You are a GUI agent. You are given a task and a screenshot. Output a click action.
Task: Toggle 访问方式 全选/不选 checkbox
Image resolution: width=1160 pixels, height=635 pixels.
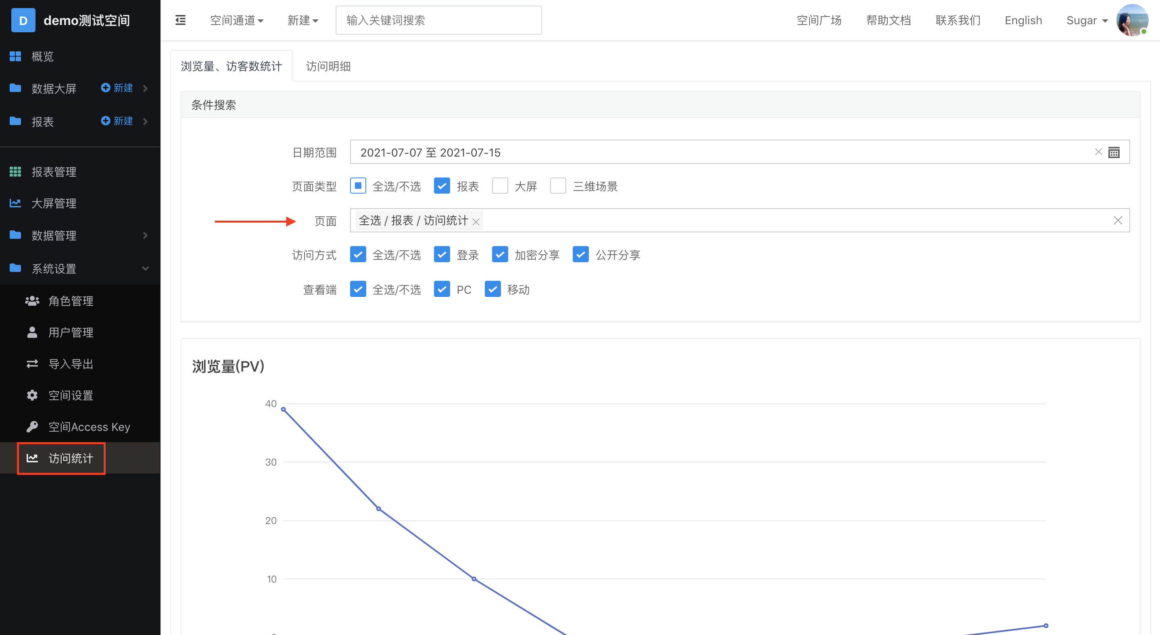coord(358,255)
